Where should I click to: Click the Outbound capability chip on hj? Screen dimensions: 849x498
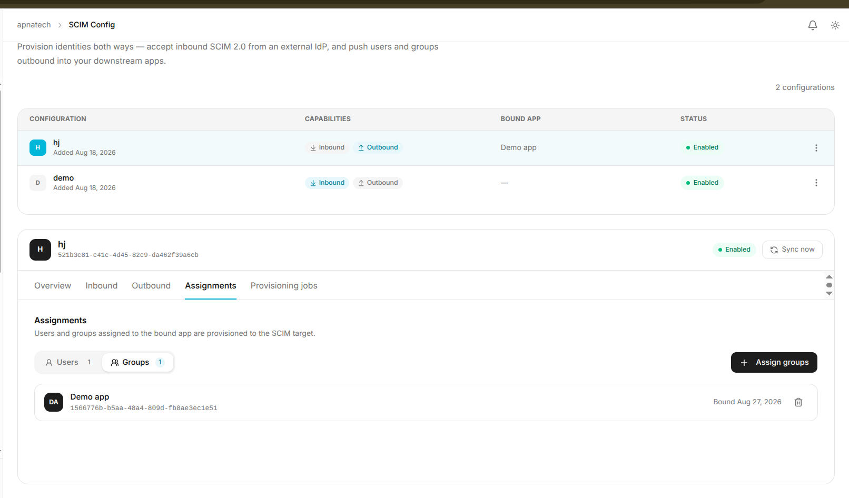(378, 147)
